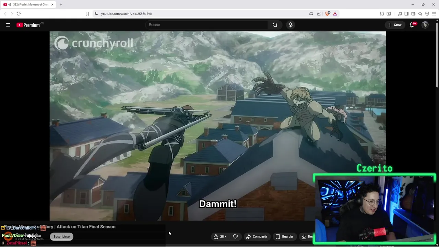Click the search magnifier button
This screenshot has height=247, width=439.
pos(275,25)
